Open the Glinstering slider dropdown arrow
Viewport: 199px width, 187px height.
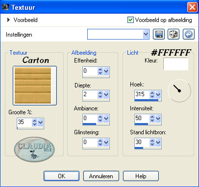coord(106,143)
